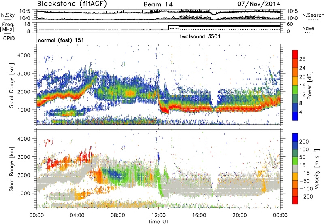Click the Velocity [m s-1] color bar label

(x=317, y=169)
